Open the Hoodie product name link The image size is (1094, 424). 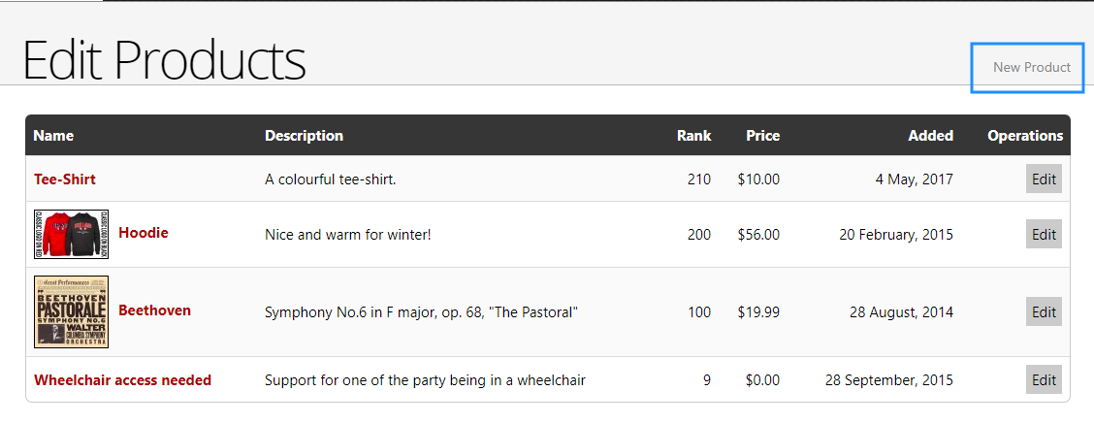pos(144,233)
